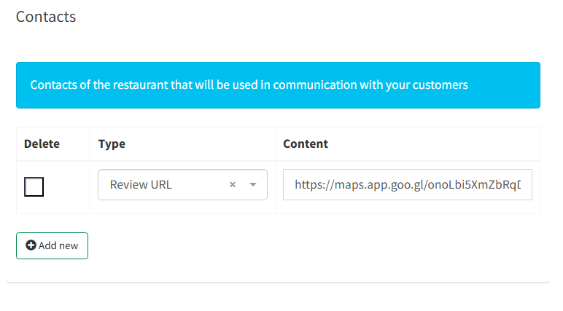Add a new contact row
Viewport: 563px width, 311px height.
coord(52,245)
